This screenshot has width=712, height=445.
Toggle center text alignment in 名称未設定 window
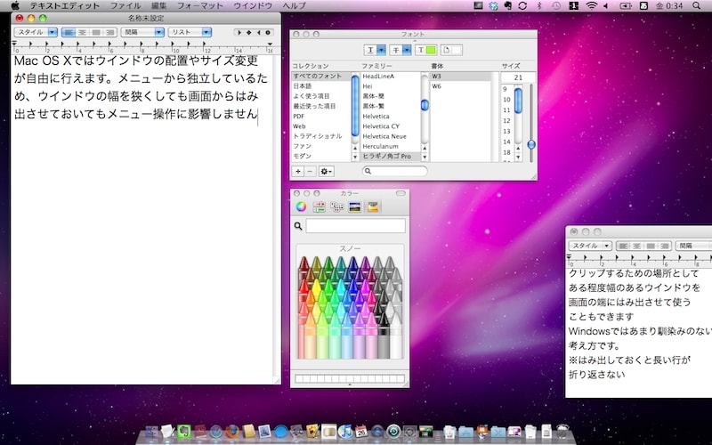[82, 32]
